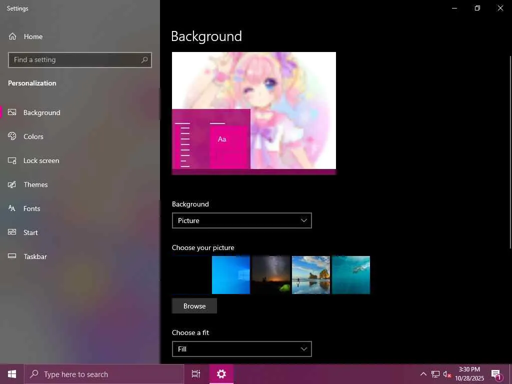Restore down the Settings window

click(477, 8)
